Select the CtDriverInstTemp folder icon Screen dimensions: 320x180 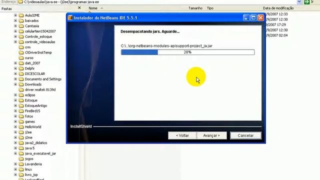tap(21, 52)
